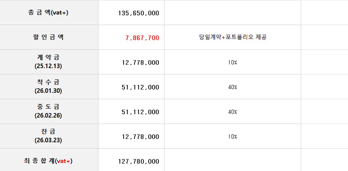Select the 40% cell in the 착수금 row
Screen dimensions: 348x171
233,87
